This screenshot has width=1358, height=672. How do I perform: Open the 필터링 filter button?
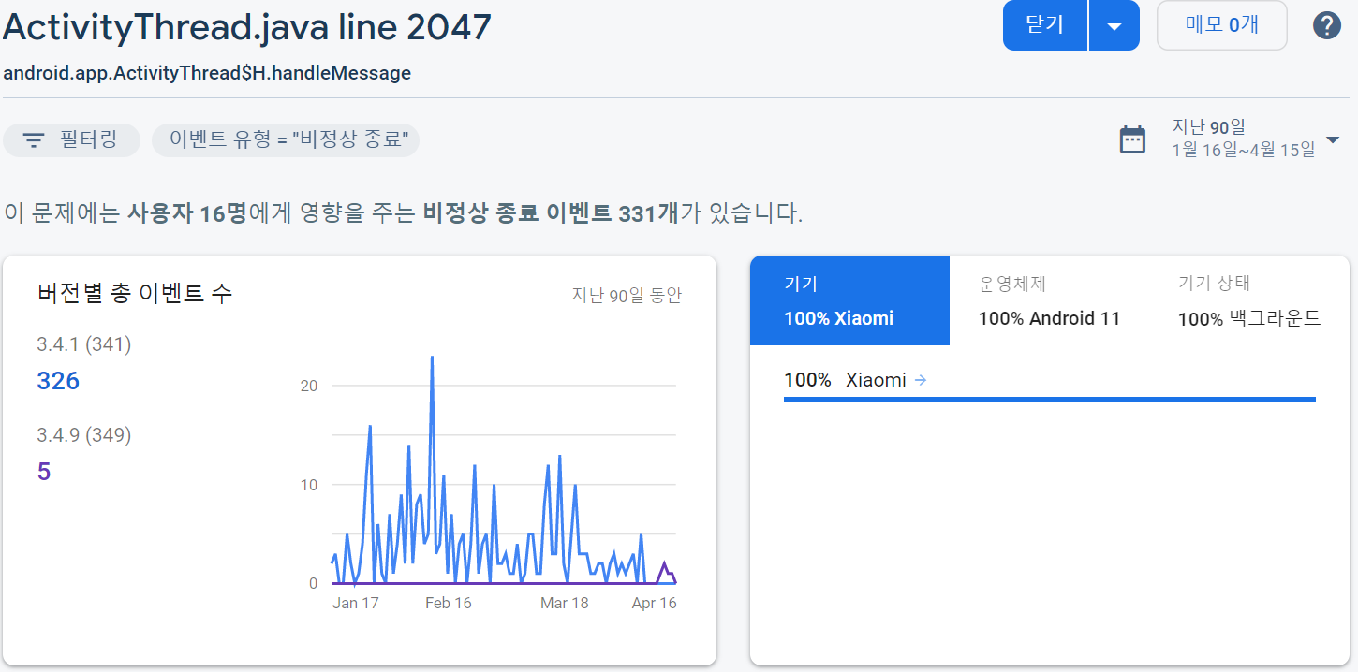[72, 140]
